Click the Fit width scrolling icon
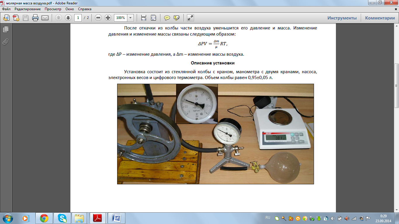399x224 pixels. coord(144,18)
